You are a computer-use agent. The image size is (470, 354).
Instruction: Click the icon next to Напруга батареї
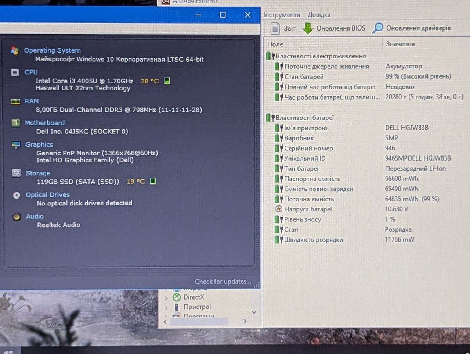(x=279, y=209)
